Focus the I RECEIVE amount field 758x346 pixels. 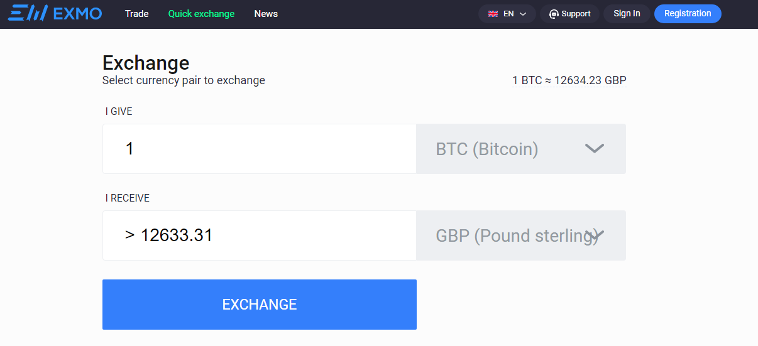click(x=260, y=235)
